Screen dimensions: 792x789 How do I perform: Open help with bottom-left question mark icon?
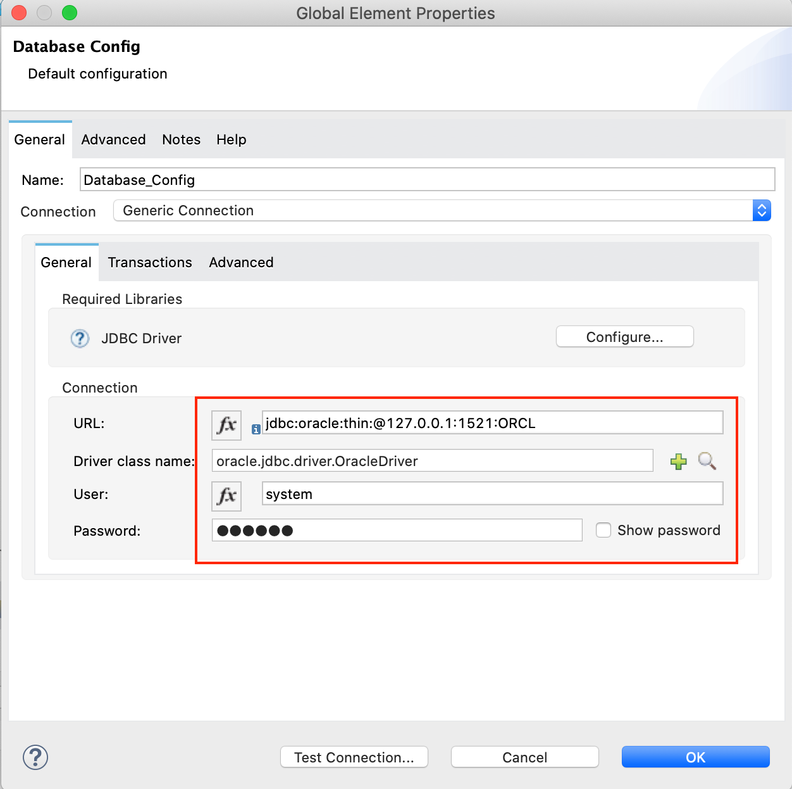tap(35, 757)
